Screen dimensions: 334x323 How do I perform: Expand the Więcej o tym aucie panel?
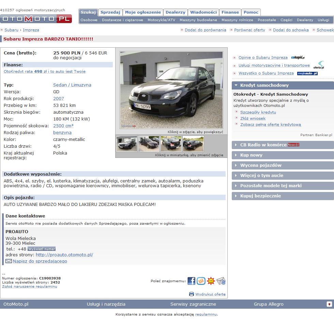pos(283,176)
